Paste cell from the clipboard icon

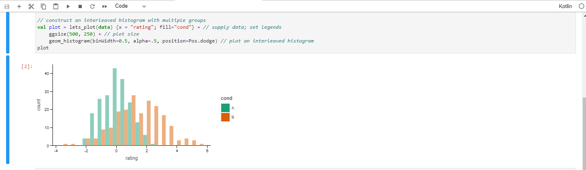pos(56,6)
